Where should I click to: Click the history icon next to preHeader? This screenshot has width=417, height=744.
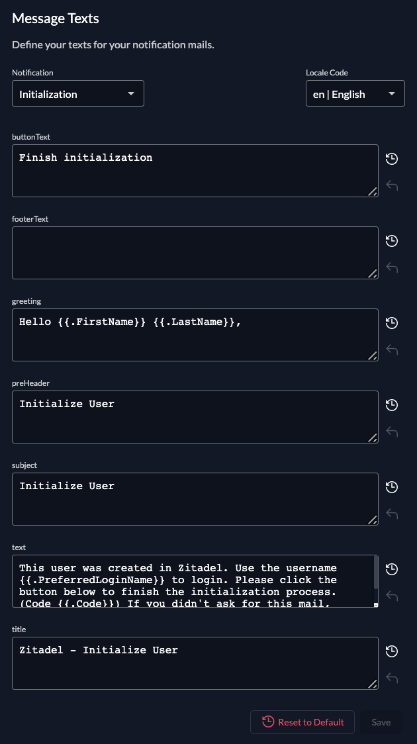392,405
